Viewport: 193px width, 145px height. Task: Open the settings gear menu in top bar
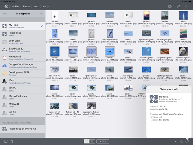pyautogui.click(x=170, y=6)
